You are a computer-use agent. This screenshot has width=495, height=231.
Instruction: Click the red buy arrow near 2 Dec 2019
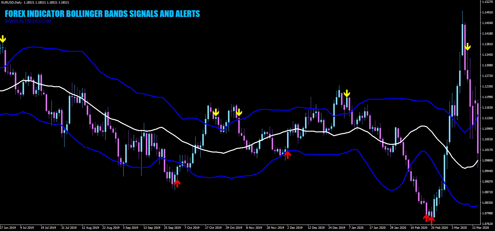coord(288,154)
